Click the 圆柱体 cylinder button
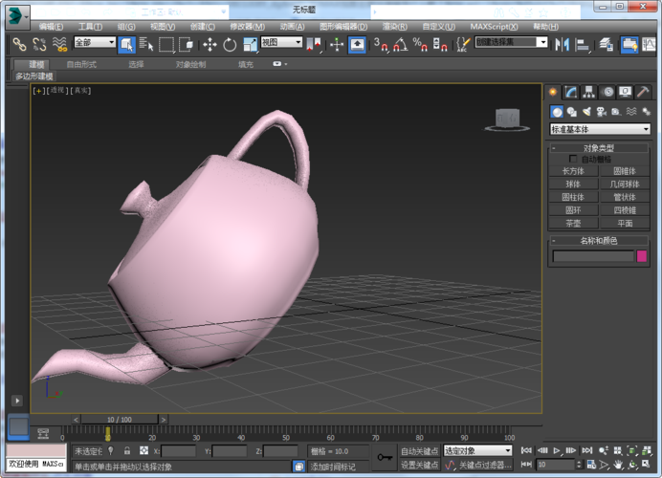 point(573,197)
